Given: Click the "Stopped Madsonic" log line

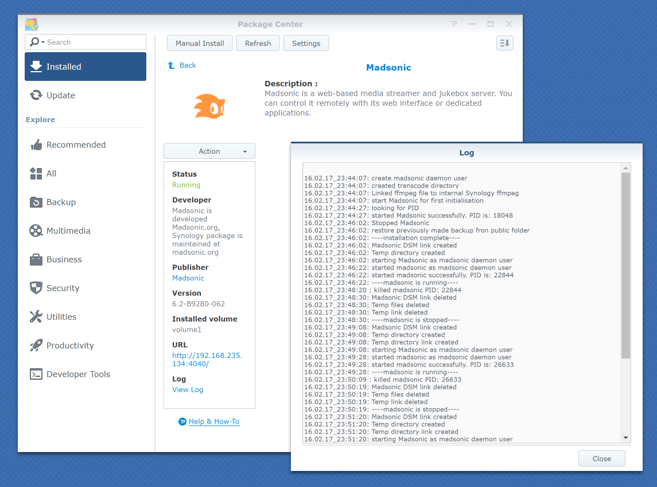Looking at the screenshot, I should point(367,223).
